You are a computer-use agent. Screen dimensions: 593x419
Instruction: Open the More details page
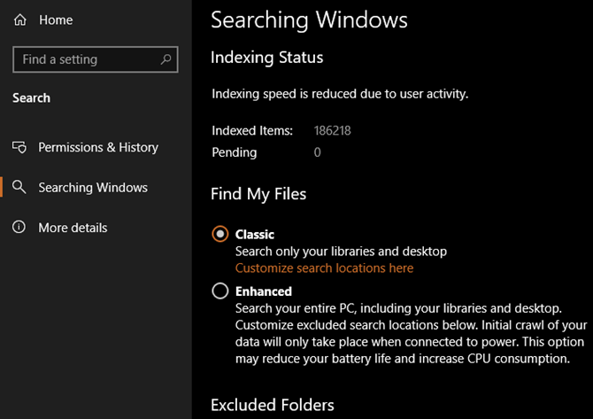[x=73, y=228]
